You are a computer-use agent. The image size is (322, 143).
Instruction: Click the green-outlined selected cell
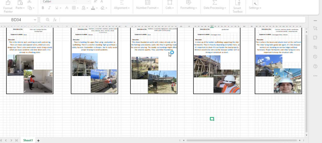[x=212, y=119]
